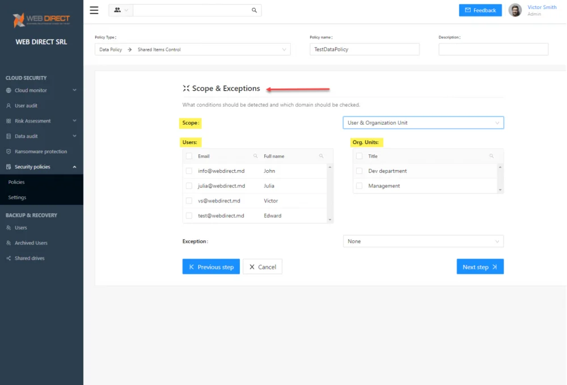The height and width of the screenshot is (385, 567).
Task: Tick the select-all Org Units checkbox
Action: (x=359, y=156)
